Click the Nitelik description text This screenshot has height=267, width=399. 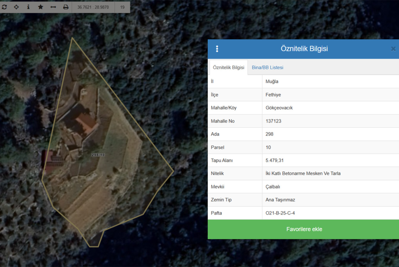coord(303,173)
